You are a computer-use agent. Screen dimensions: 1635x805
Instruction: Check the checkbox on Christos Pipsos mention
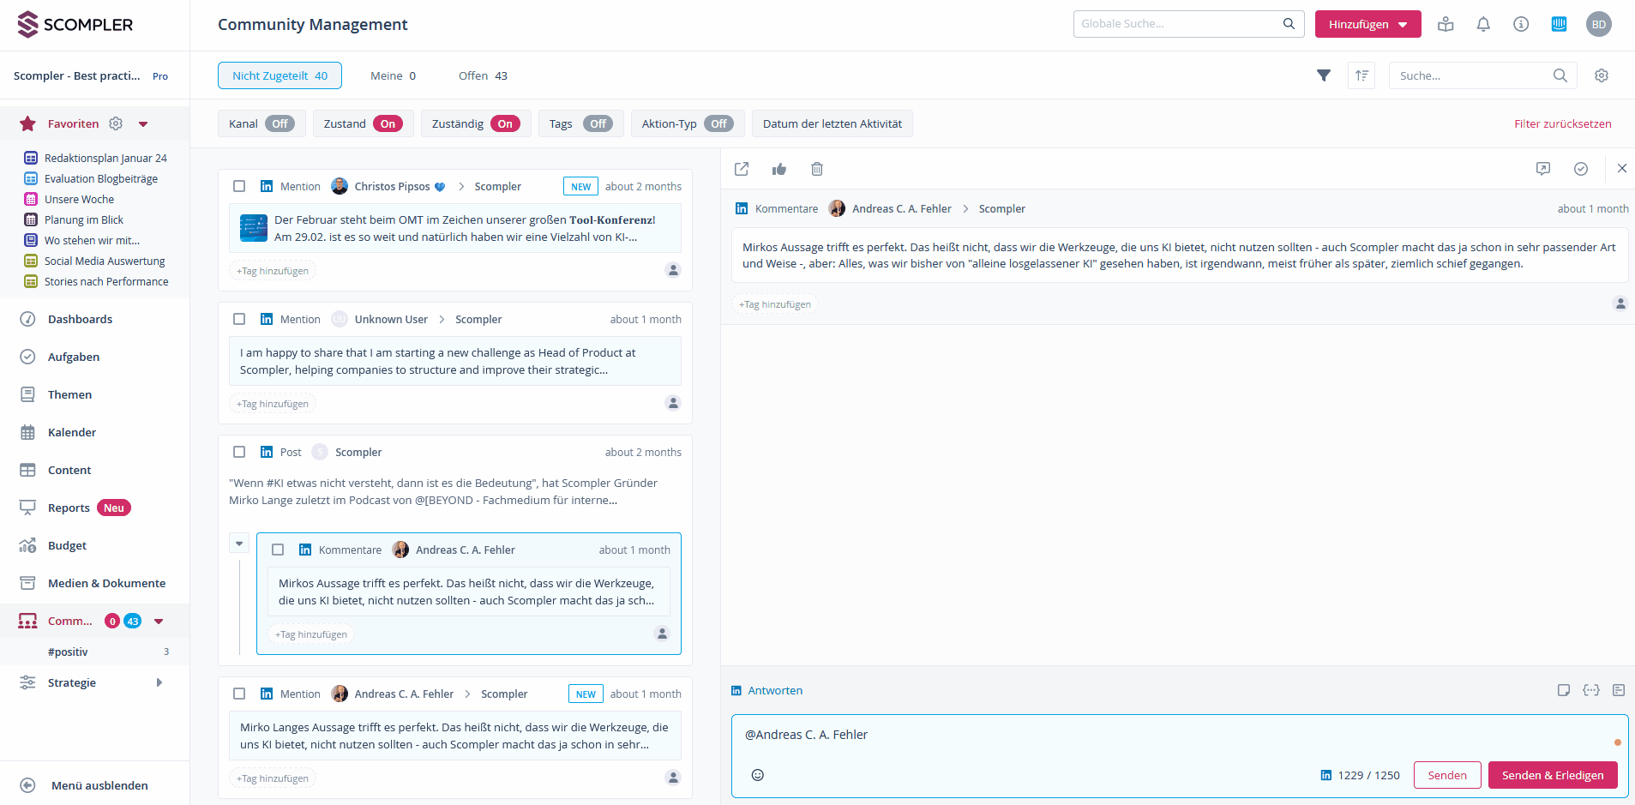240,186
